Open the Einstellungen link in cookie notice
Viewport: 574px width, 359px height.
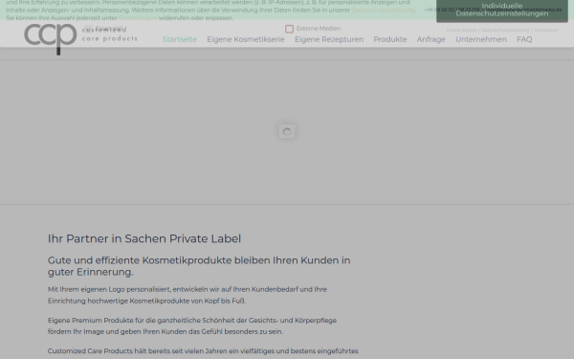138,18
